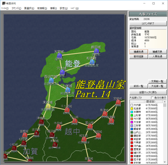Click the daimyo list scroll-up arrow
Viewport: 168px width, 165px height.
[x=165, y=102]
